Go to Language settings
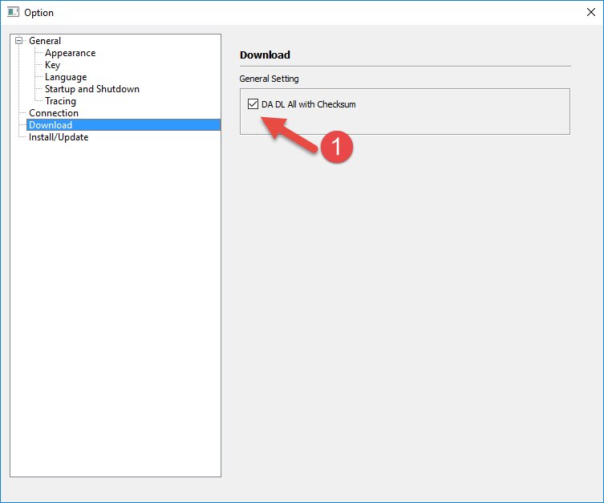Image resolution: width=604 pixels, height=503 pixels. point(66,77)
